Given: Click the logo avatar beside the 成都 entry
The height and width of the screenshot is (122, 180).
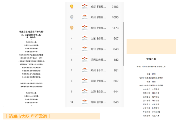Looking at the screenshot, I should coord(85,7).
